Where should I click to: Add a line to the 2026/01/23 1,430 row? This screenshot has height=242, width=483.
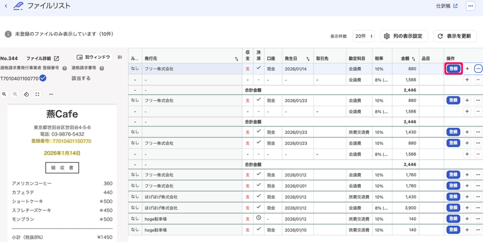point(467,132)
